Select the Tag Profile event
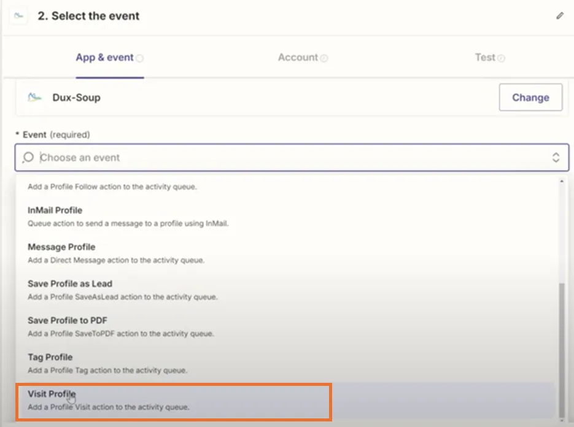Screen dimensions: 574x427 [x=285, y=363]
